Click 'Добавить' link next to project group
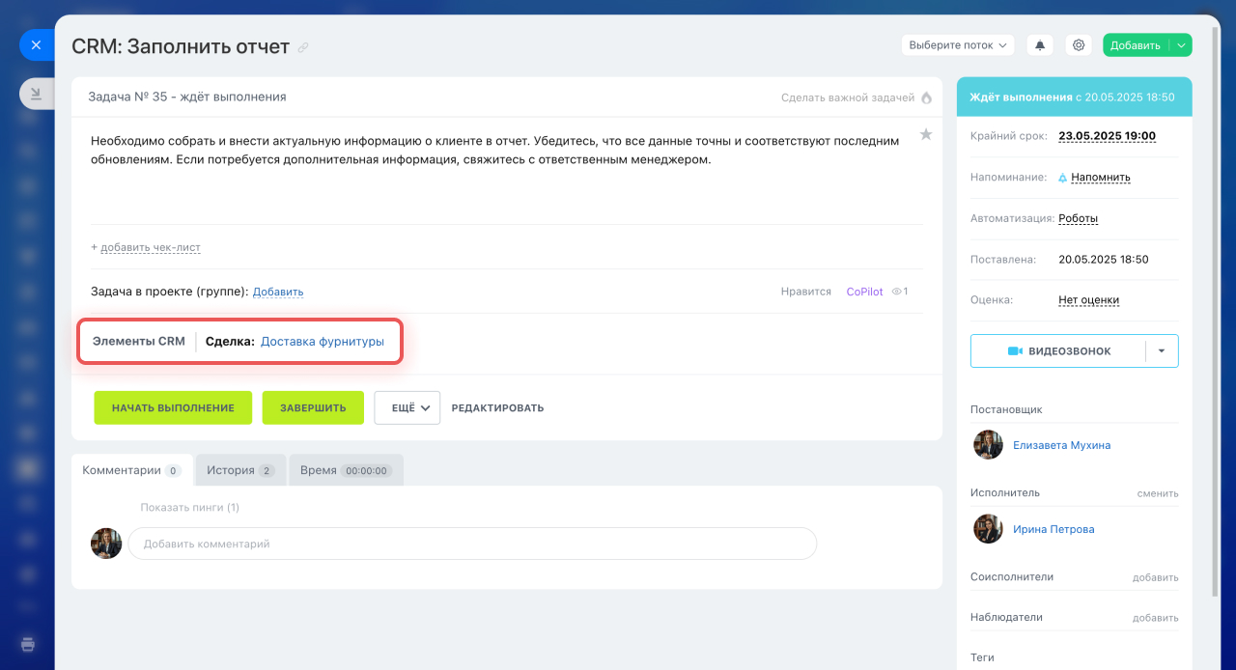Image resolution: width=1236 pixels, height=670 pixels. tap(278, 292)
